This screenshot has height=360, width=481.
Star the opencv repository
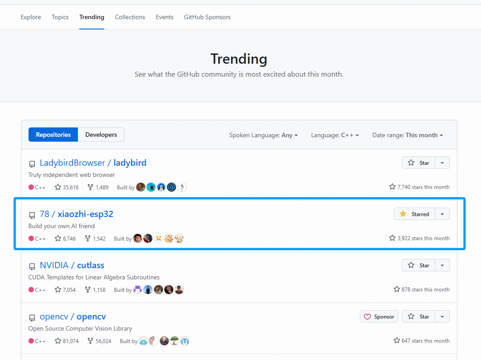418,316
